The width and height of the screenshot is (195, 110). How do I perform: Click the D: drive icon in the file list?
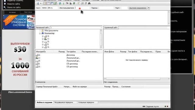tap(37, 61)
